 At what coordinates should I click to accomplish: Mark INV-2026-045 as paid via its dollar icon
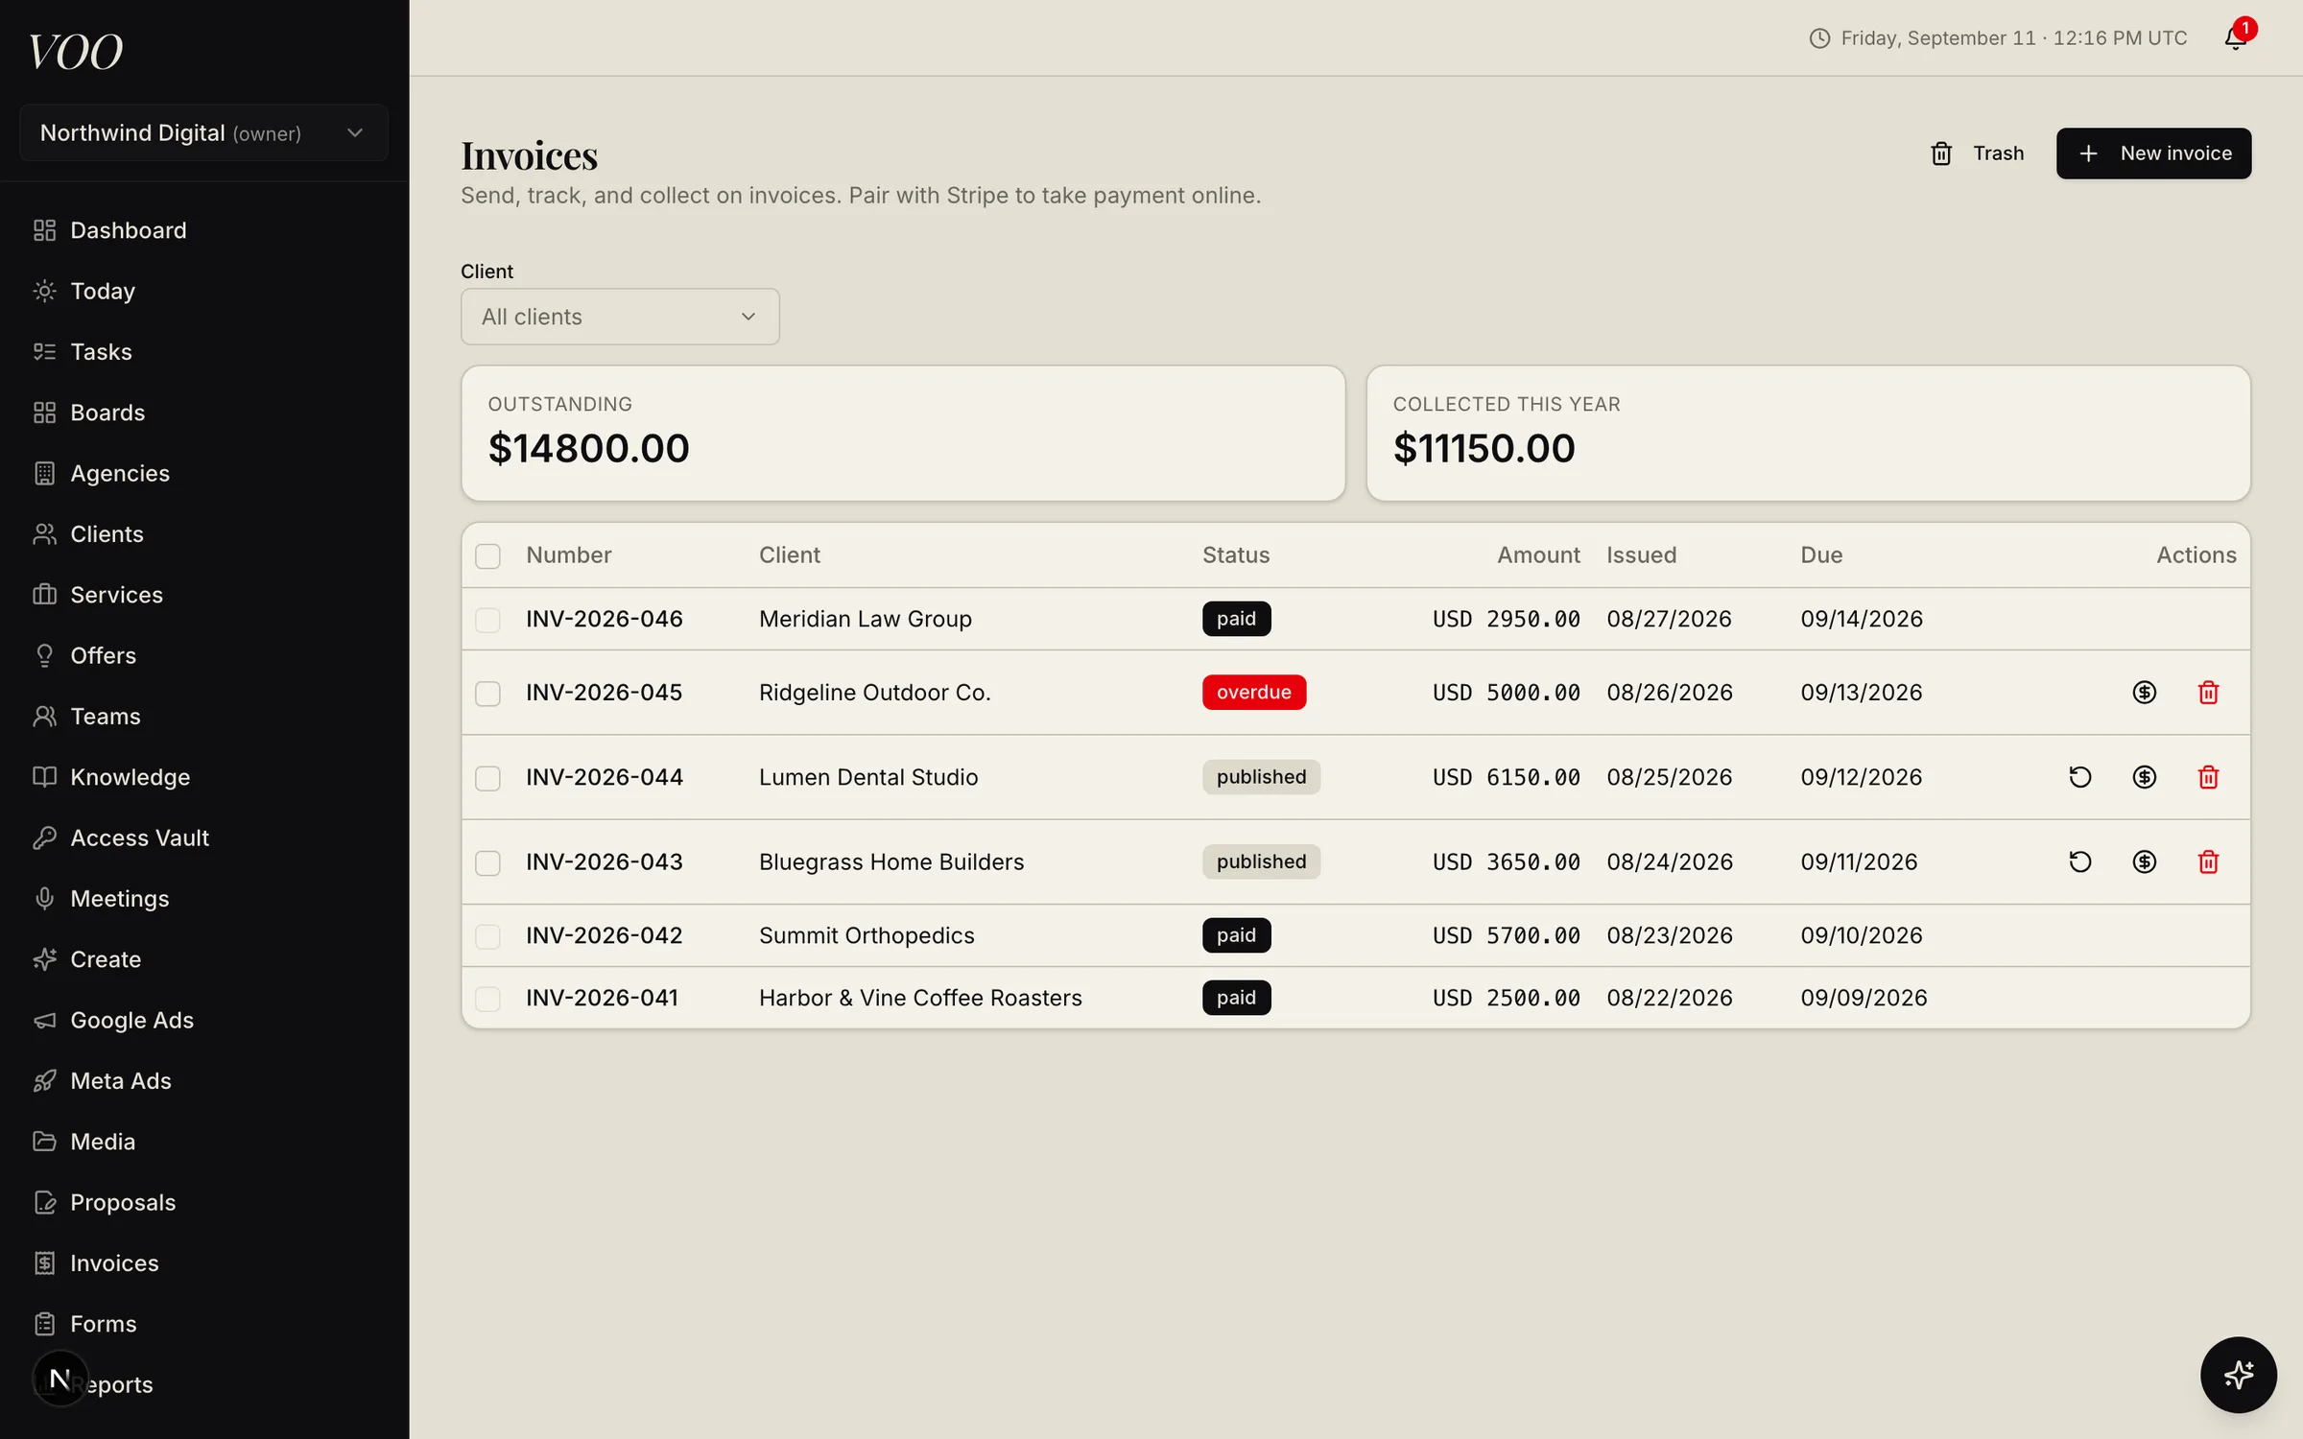coord(2144,693)
